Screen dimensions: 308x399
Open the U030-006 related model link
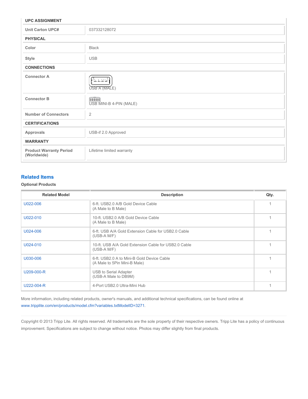(x=32, y=258)
